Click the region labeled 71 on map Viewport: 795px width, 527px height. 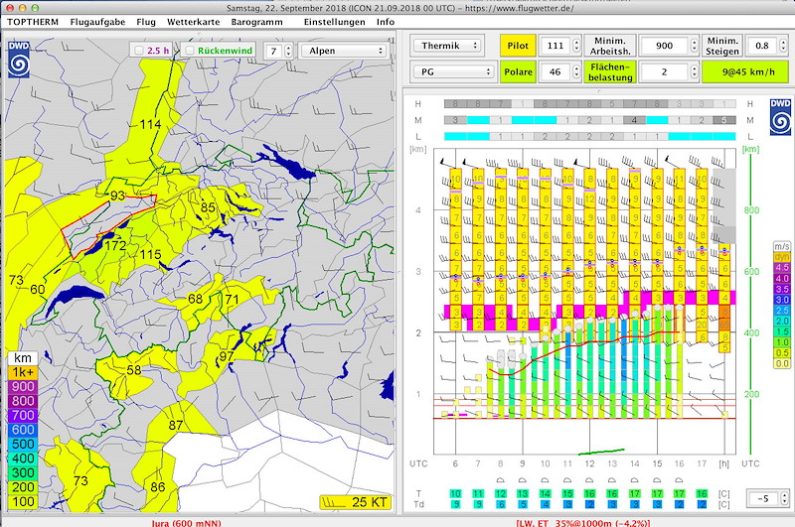pyautogui.click(x=232, y=299)
